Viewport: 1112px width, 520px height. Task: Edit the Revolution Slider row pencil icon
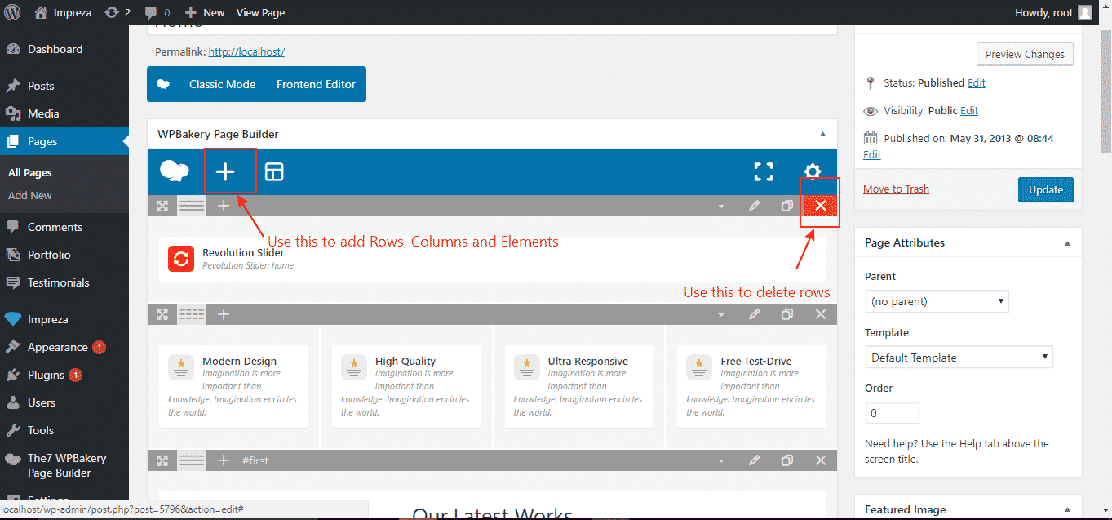pos(755,206)
